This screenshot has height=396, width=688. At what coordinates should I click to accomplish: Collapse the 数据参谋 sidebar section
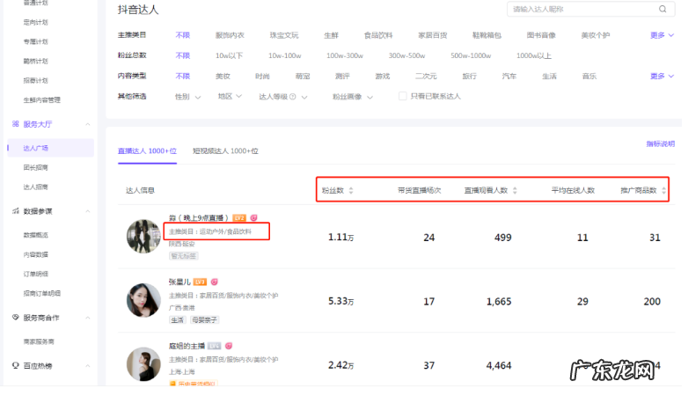tap(88, 211)
